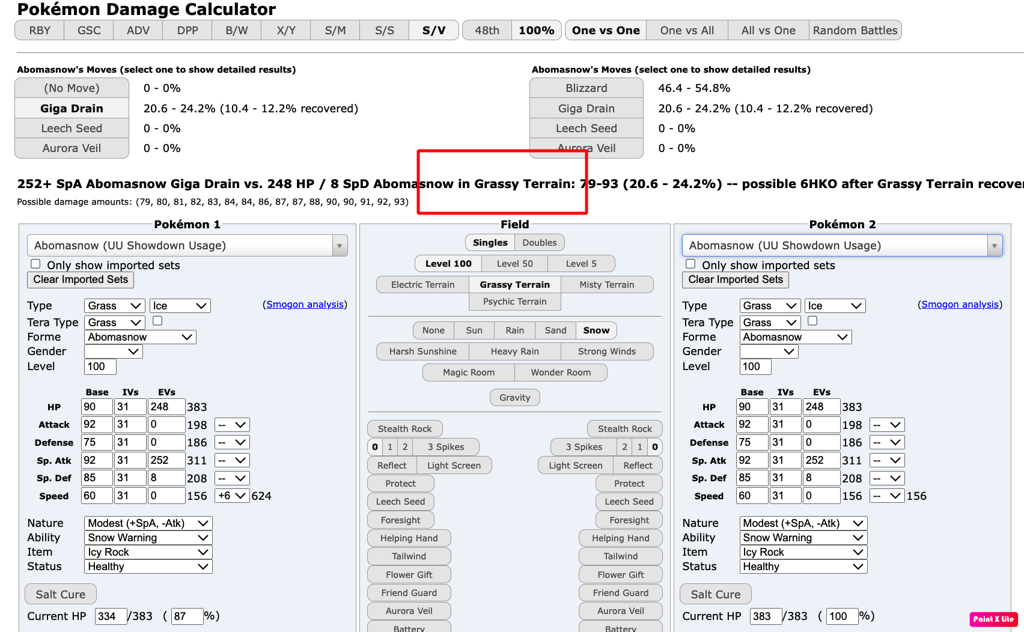Open Pokémon 2 Item Icy Rock dropdown

coord(803,552)
